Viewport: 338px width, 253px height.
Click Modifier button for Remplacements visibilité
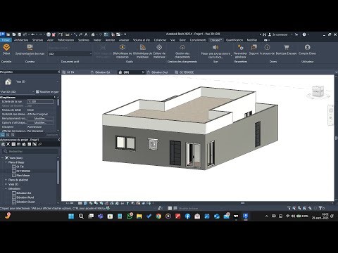click(40, 118)
